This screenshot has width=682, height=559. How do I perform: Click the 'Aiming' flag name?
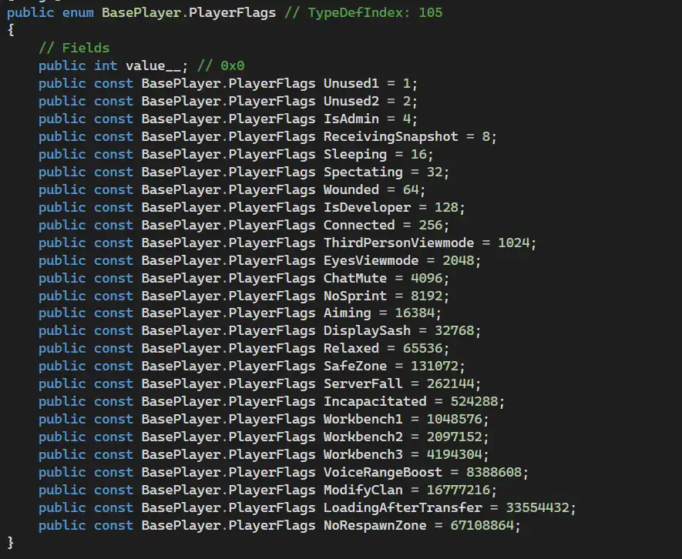(x=347, y=313)
